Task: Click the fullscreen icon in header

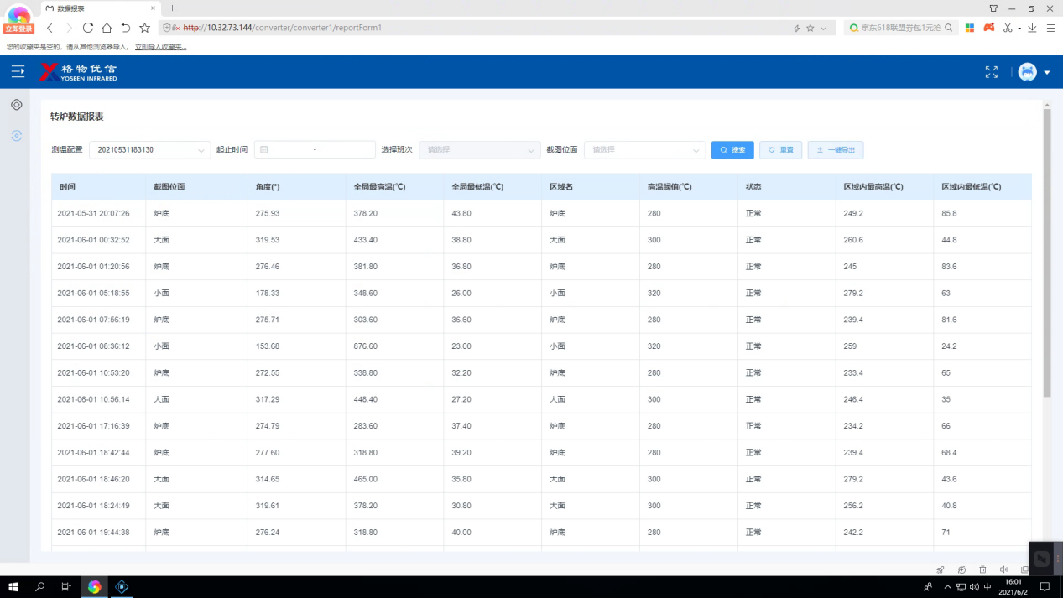Action: click(x=991, y=72)
